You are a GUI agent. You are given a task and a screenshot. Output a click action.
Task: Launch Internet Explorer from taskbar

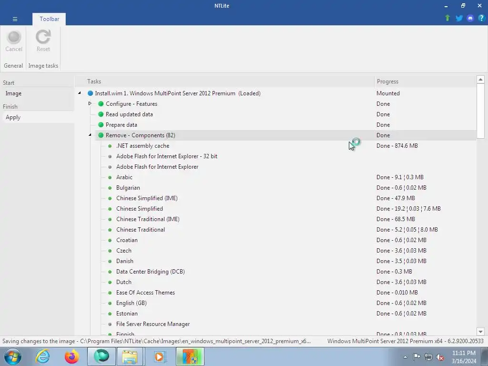tap(42, 356)
